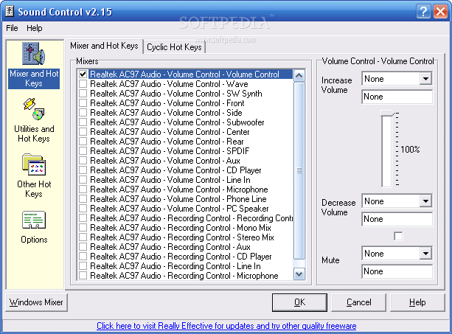Click the Decrease Volume hotkey key field

coord(397,219)
